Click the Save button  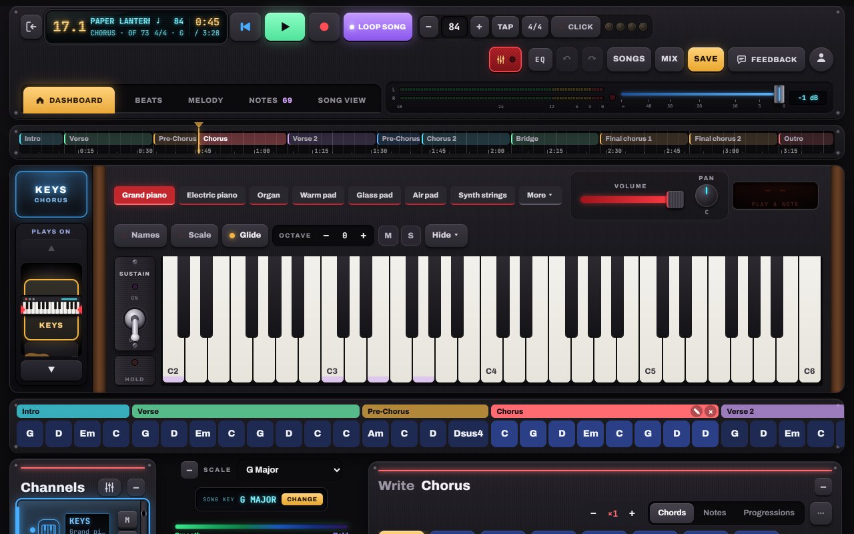click(706, 59)
